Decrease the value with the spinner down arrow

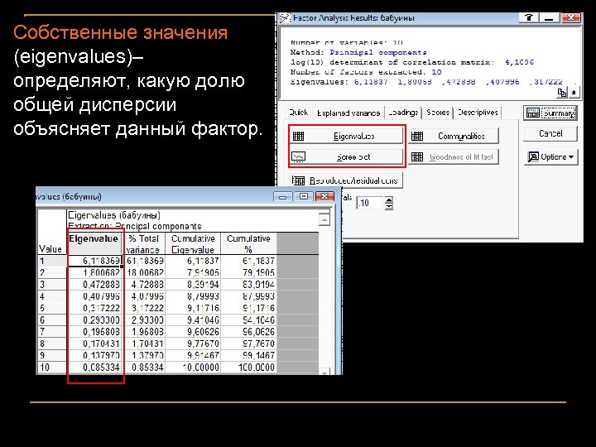[388, 206]
